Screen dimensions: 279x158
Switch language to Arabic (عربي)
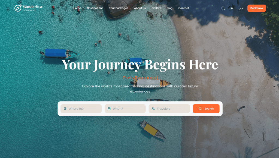pyautogui.click(x=241, y=8)
